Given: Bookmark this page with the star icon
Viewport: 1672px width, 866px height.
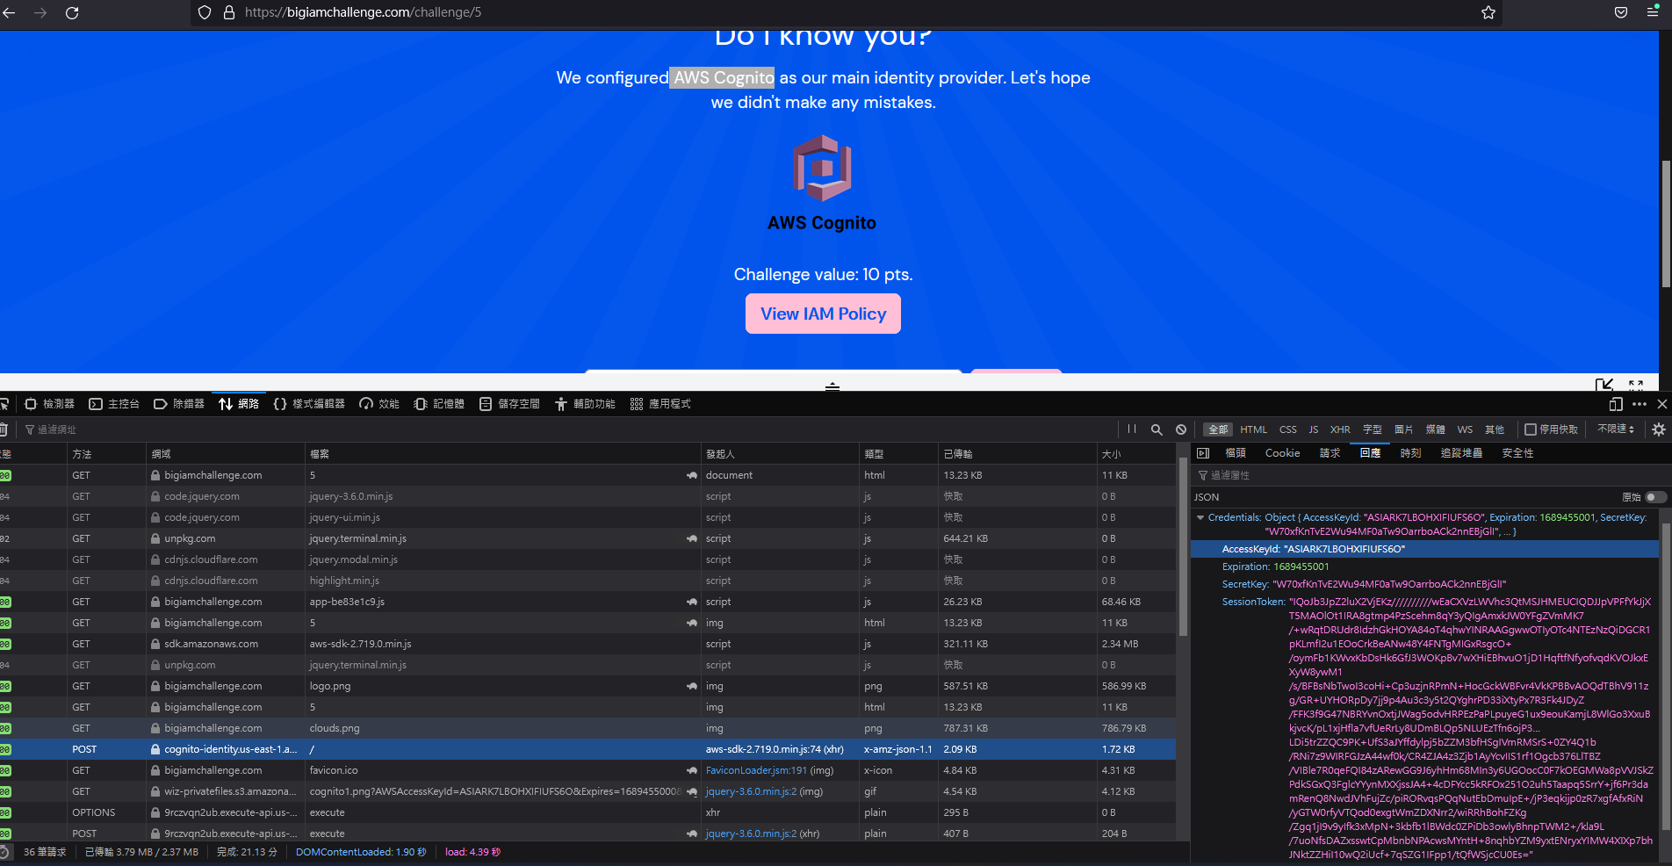Looking at the screenshot, I should pyautogui.click(x=1488, y=12).
